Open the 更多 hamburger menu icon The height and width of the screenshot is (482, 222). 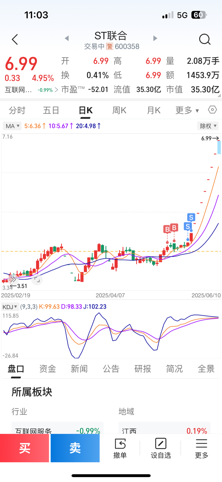point(201,443)
